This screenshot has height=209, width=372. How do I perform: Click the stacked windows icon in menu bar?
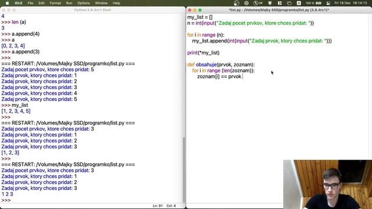(289, 3)
